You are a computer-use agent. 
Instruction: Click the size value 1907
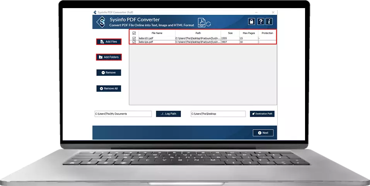click(x=224, y=42)
